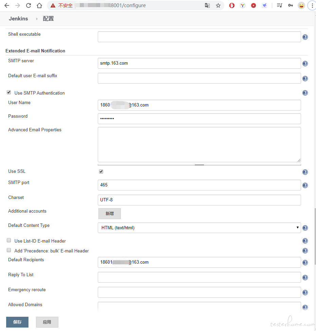This screenshot has height=331, width=316.
Task: Click the browser forward arrow
Action: click(x=18, y=5)
